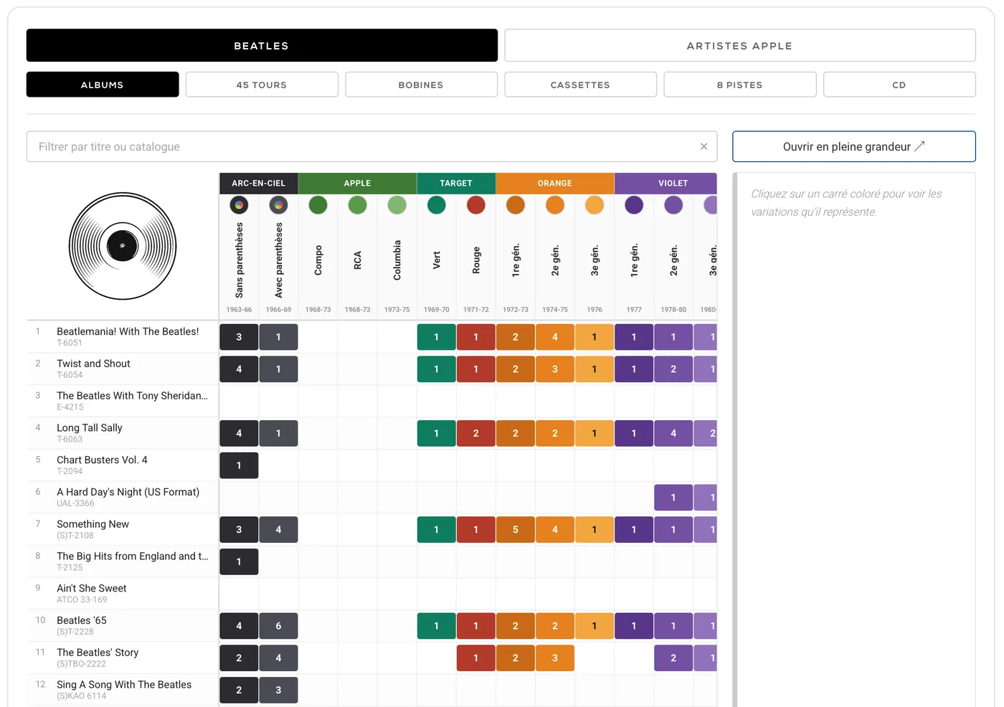The width and height of the screenshot is (1004, 707).
Task: Click the 'Columbia' column label
Action: tap(397, 260)
